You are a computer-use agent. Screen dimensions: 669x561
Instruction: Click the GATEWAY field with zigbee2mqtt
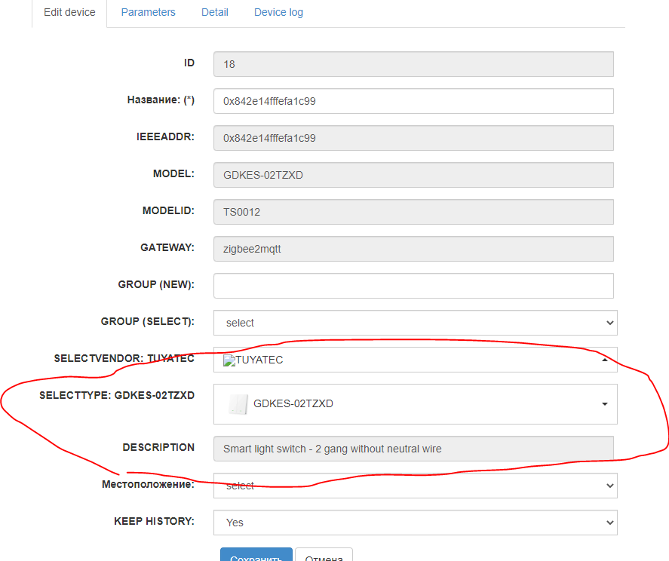[413, 249]
